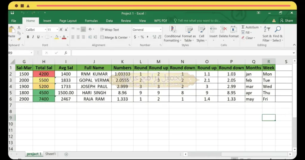Open Sort & Filter menu
This screenshot has width=305, height=160.
point(267,34)
